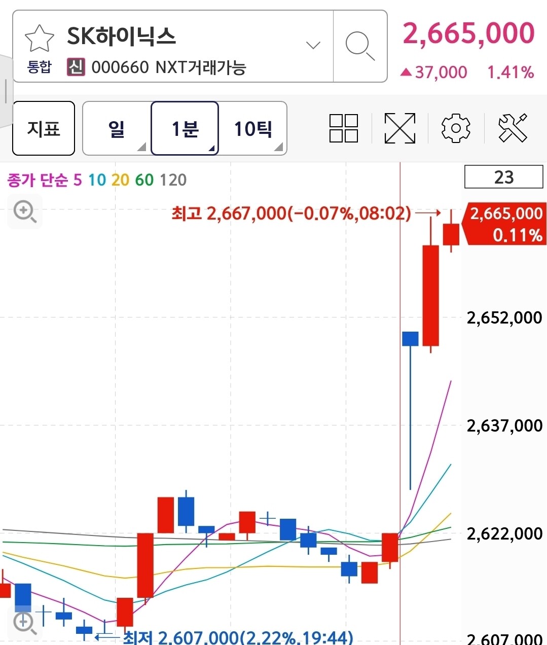This screenshot has width=547, height=645.
Task: Zoom in with upper magnifier plus icon
Action: click(25, 211)
